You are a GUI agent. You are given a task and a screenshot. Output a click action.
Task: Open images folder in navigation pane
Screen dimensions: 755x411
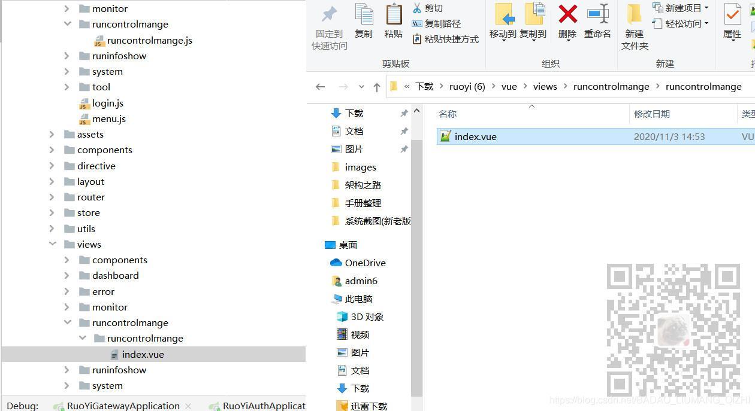pos(361,167)
